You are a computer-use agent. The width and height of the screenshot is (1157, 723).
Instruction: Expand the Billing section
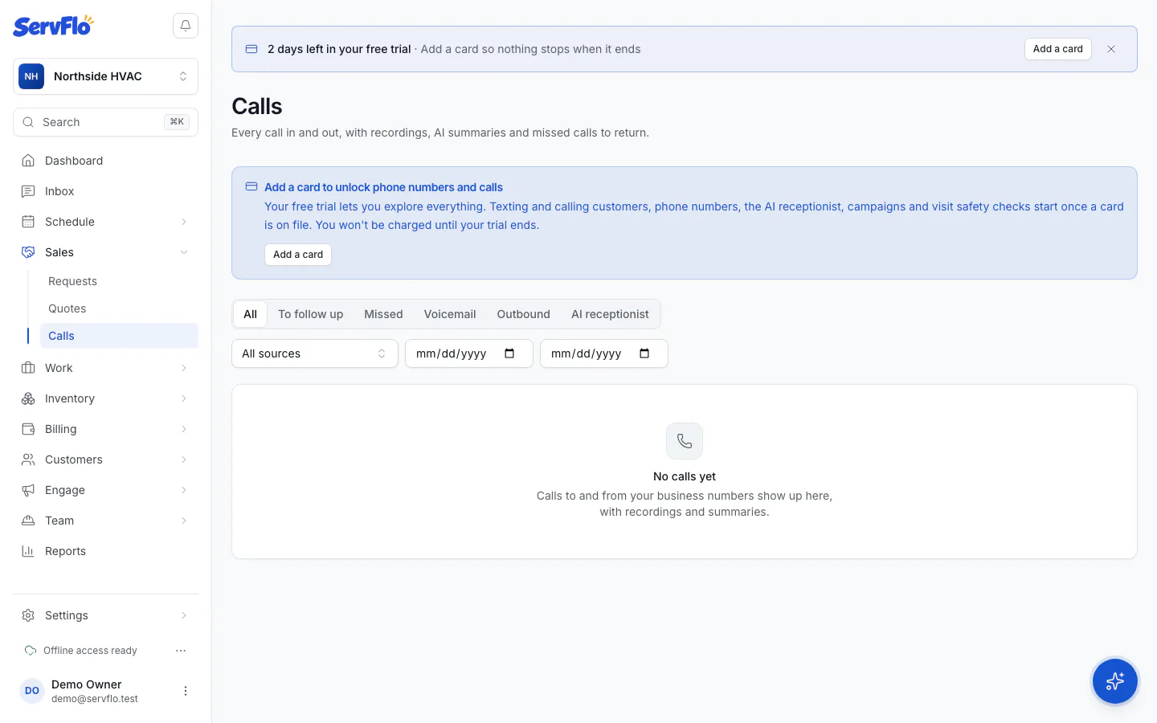(105, 429)
